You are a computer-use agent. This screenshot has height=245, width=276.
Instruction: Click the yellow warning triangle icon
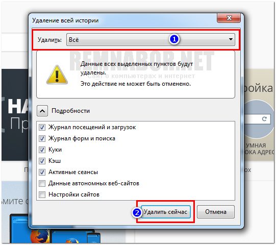click(57, 75)
